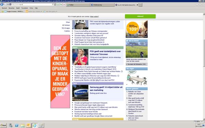
Task: Open Windows Explorer folder taskbar icon
Action: 23,126
